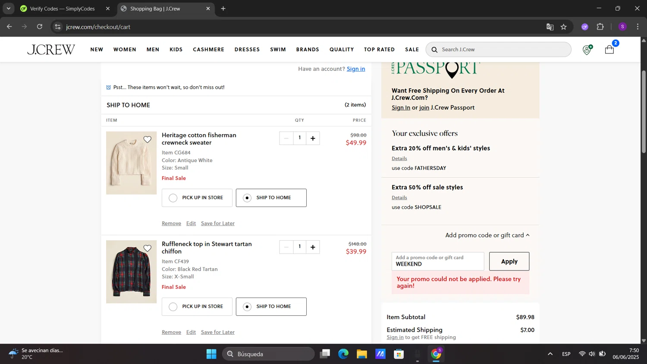The height and width of the screenshot is (364, 647).
Task: View site information icon in address bar
Action: [x=57, y=27]
